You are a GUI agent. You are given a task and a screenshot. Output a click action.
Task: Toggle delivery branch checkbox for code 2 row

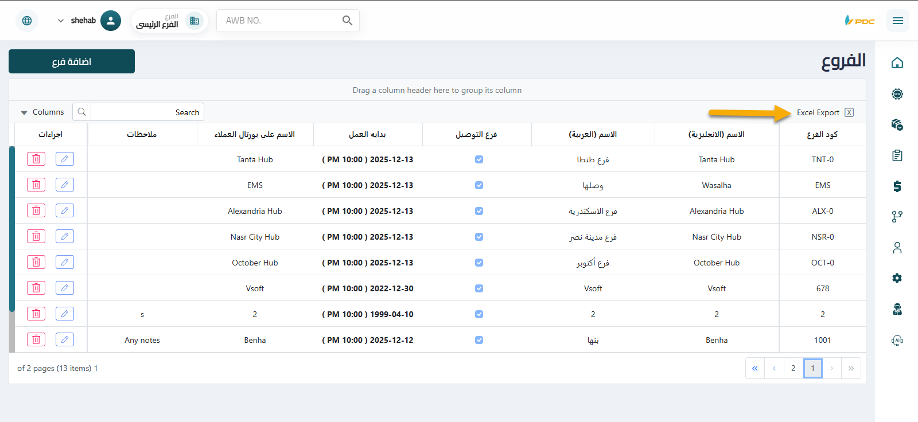tap(479, 314)
